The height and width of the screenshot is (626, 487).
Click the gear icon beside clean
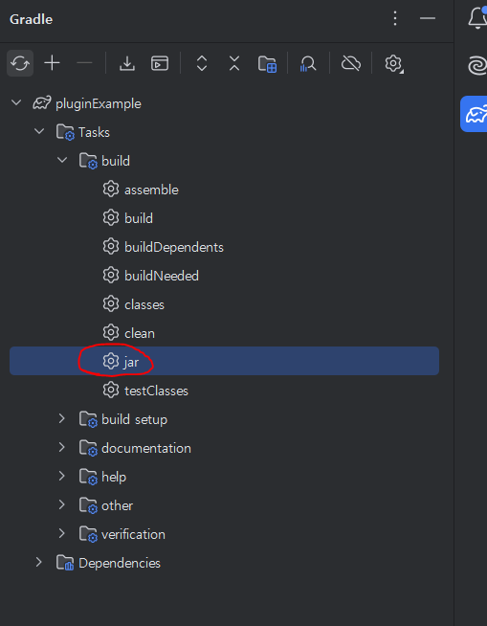[111, 332]
